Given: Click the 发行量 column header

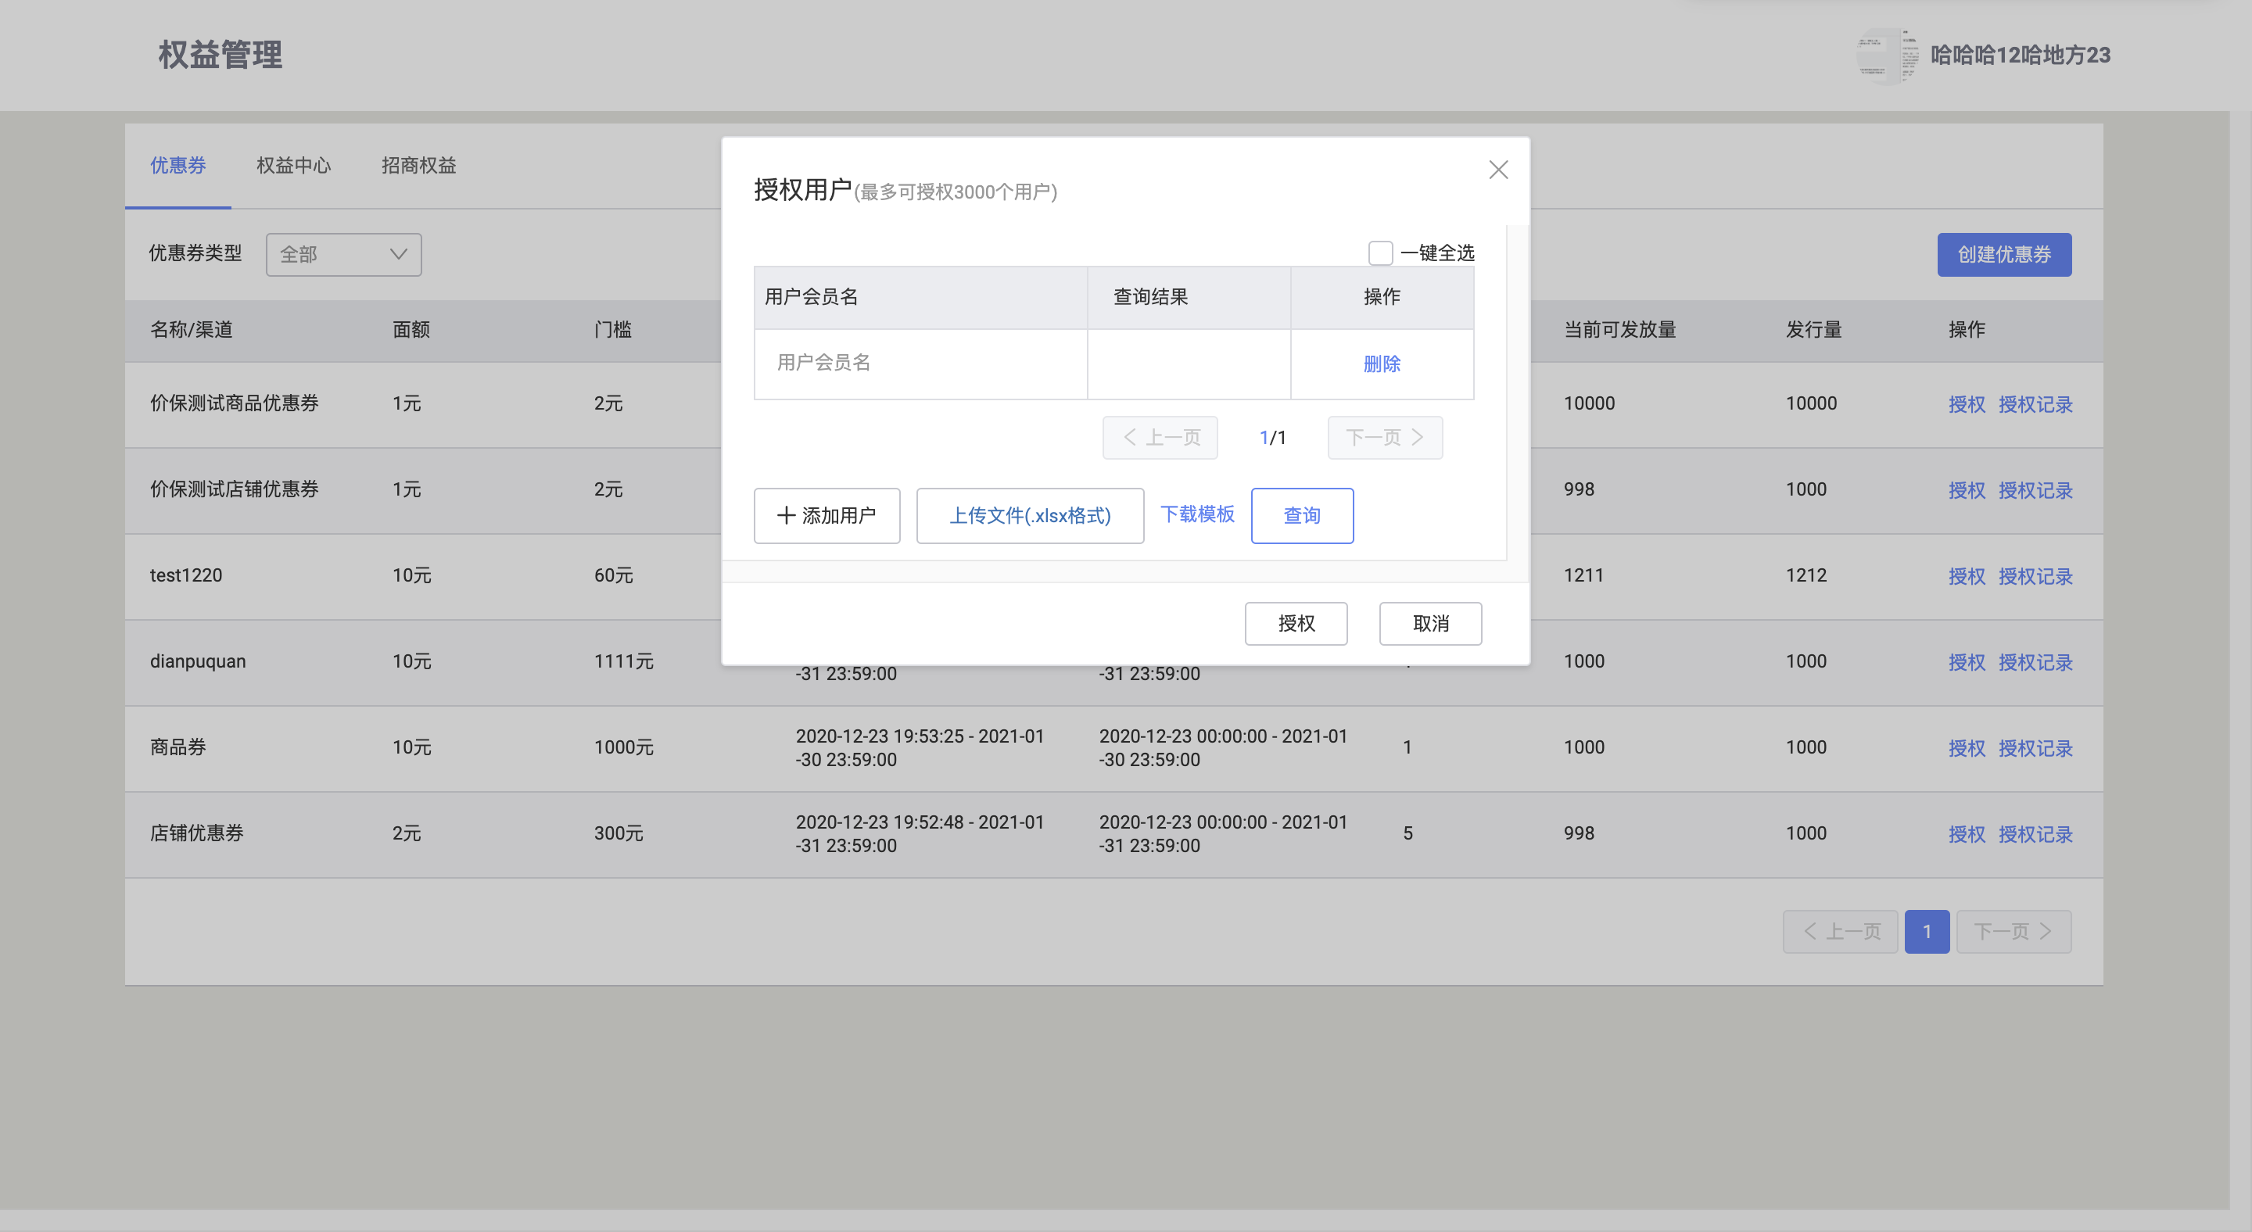Looking at the screenshot, I should click(1813, 329).
